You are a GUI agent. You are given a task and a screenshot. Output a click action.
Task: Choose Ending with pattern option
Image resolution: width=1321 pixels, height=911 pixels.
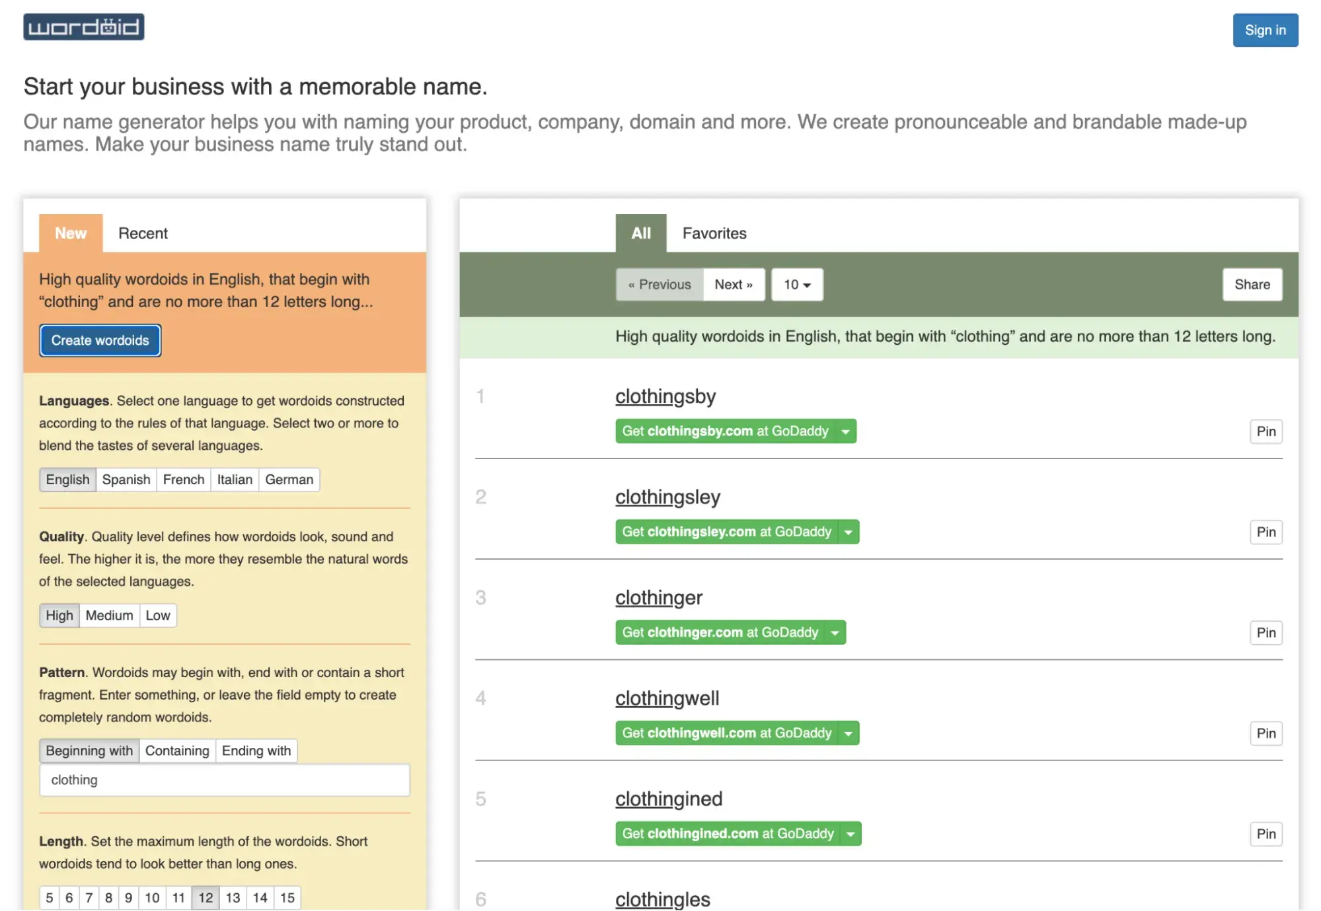pyautogui.click(x=256, y=750)
